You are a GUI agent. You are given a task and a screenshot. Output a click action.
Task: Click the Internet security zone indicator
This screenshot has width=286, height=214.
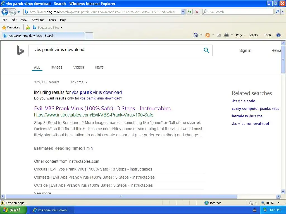(213, 203)
